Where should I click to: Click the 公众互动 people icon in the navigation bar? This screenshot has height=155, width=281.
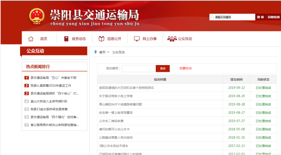[172, 39]
